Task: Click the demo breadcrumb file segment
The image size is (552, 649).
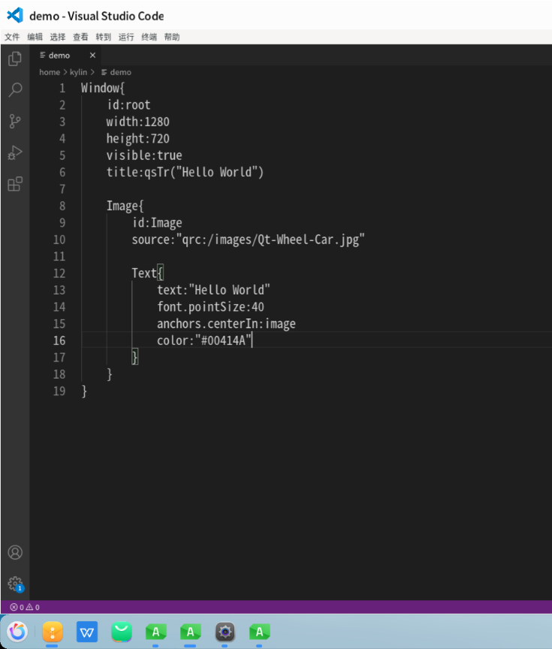Action: coord(116,72)
